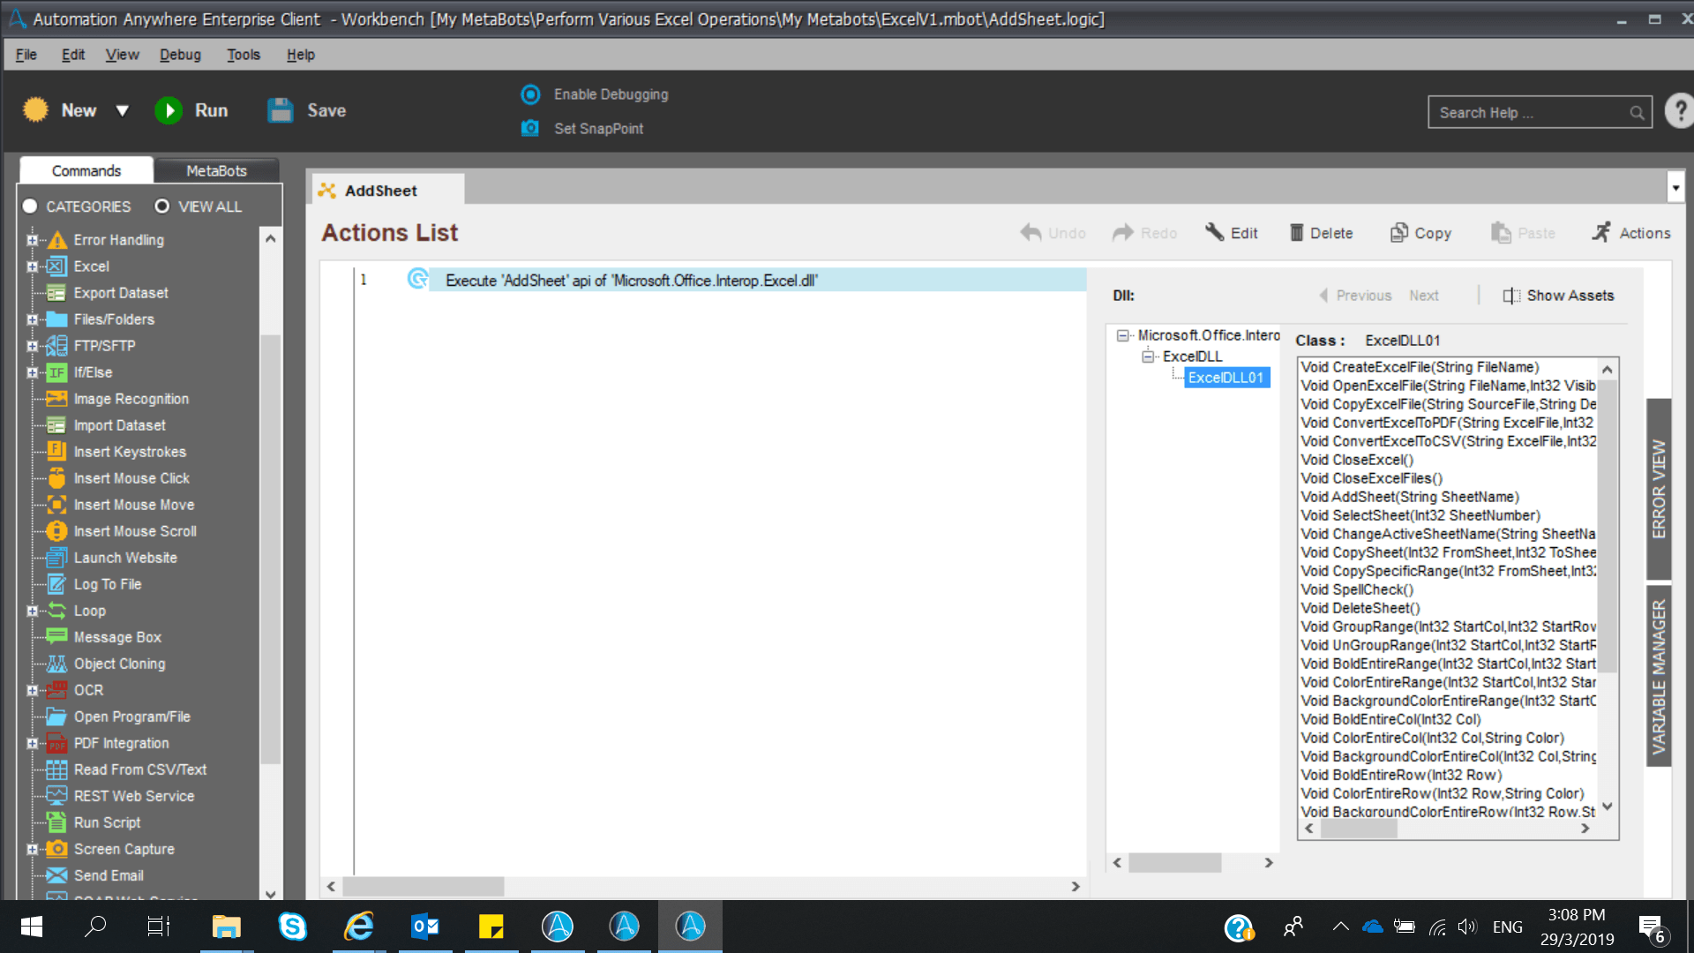Select the Image Recognition command icon
1694x953 pixels.
[x=56, y=399]
